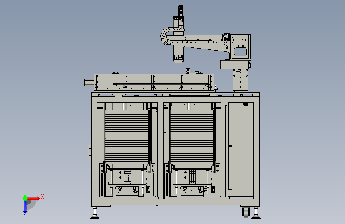The height and width of the screenshot is (224, 345).
Task: Click the red X axis arrow of the triad
Action: pos(34,198)
